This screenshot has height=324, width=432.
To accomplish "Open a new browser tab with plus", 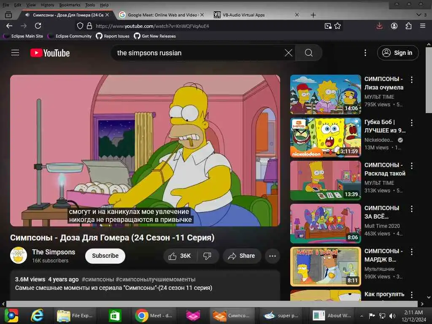I will click(313, 15).
